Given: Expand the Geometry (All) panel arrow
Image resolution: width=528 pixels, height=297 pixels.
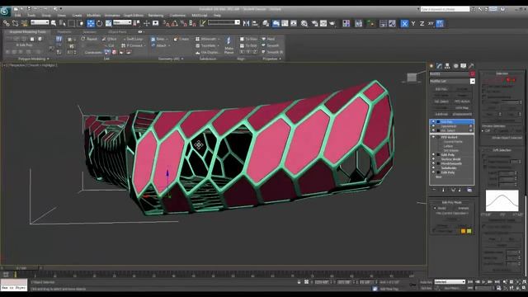Looking at the screenshot, I should [x=182, y=59].
